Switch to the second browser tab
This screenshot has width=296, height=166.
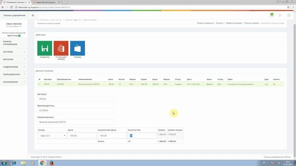tap(46, 2)
